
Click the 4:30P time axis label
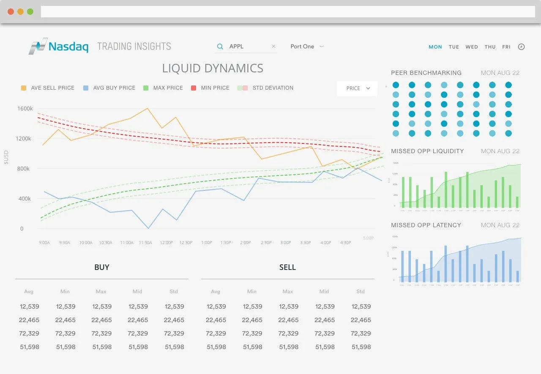pos(346,243)
